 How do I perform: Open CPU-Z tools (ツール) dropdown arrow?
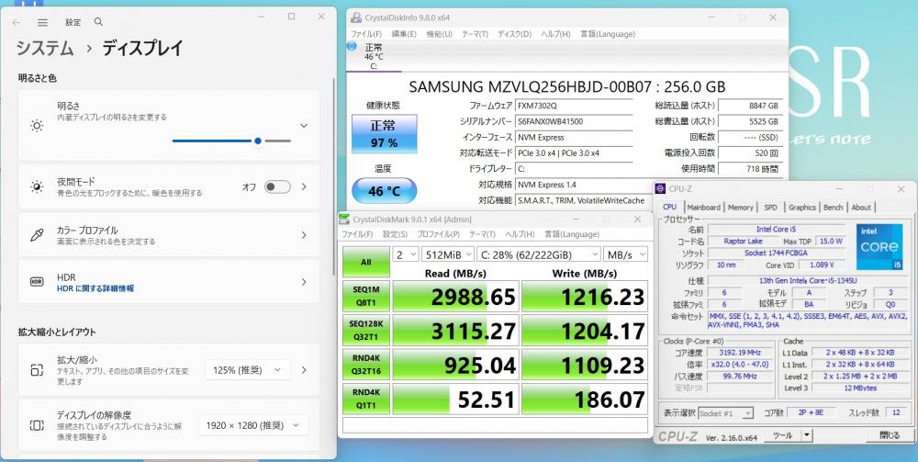807,435
